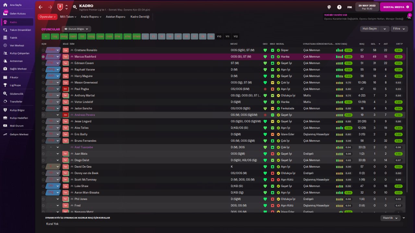Open Sağlık Merkezi medical icon
415x233 pixels.
[x=5, y=69]
